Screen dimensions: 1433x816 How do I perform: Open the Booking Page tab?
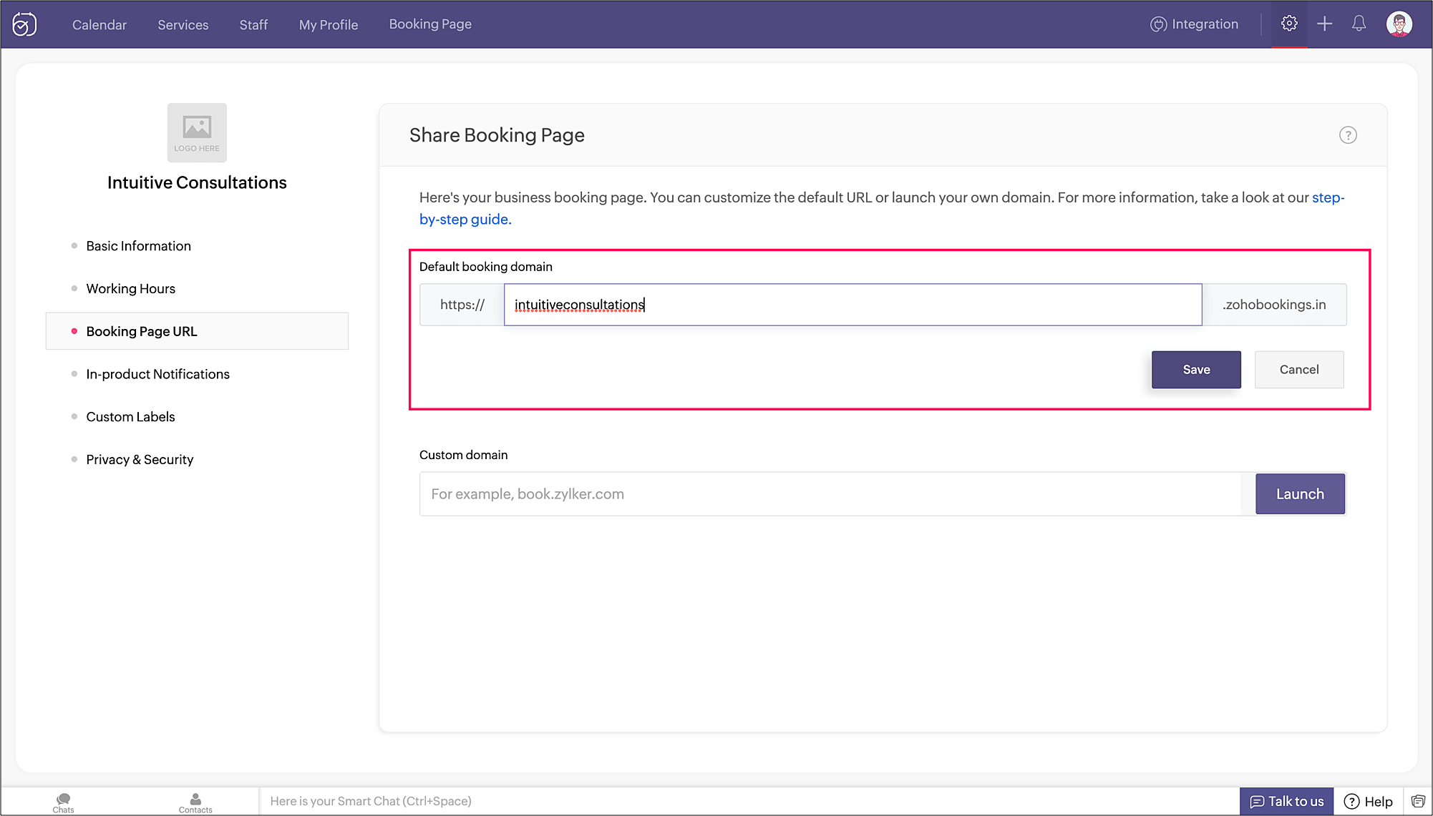pos(430,24)
